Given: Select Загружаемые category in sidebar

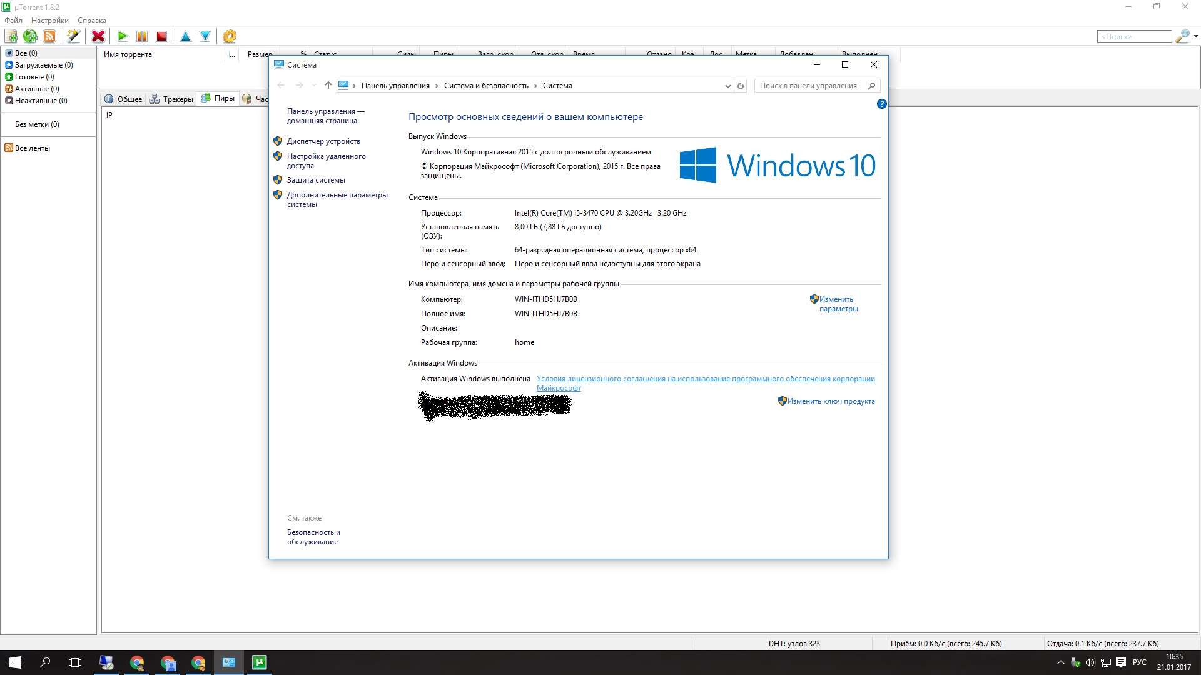Looking at the screenshot, I should coord(43,65).
